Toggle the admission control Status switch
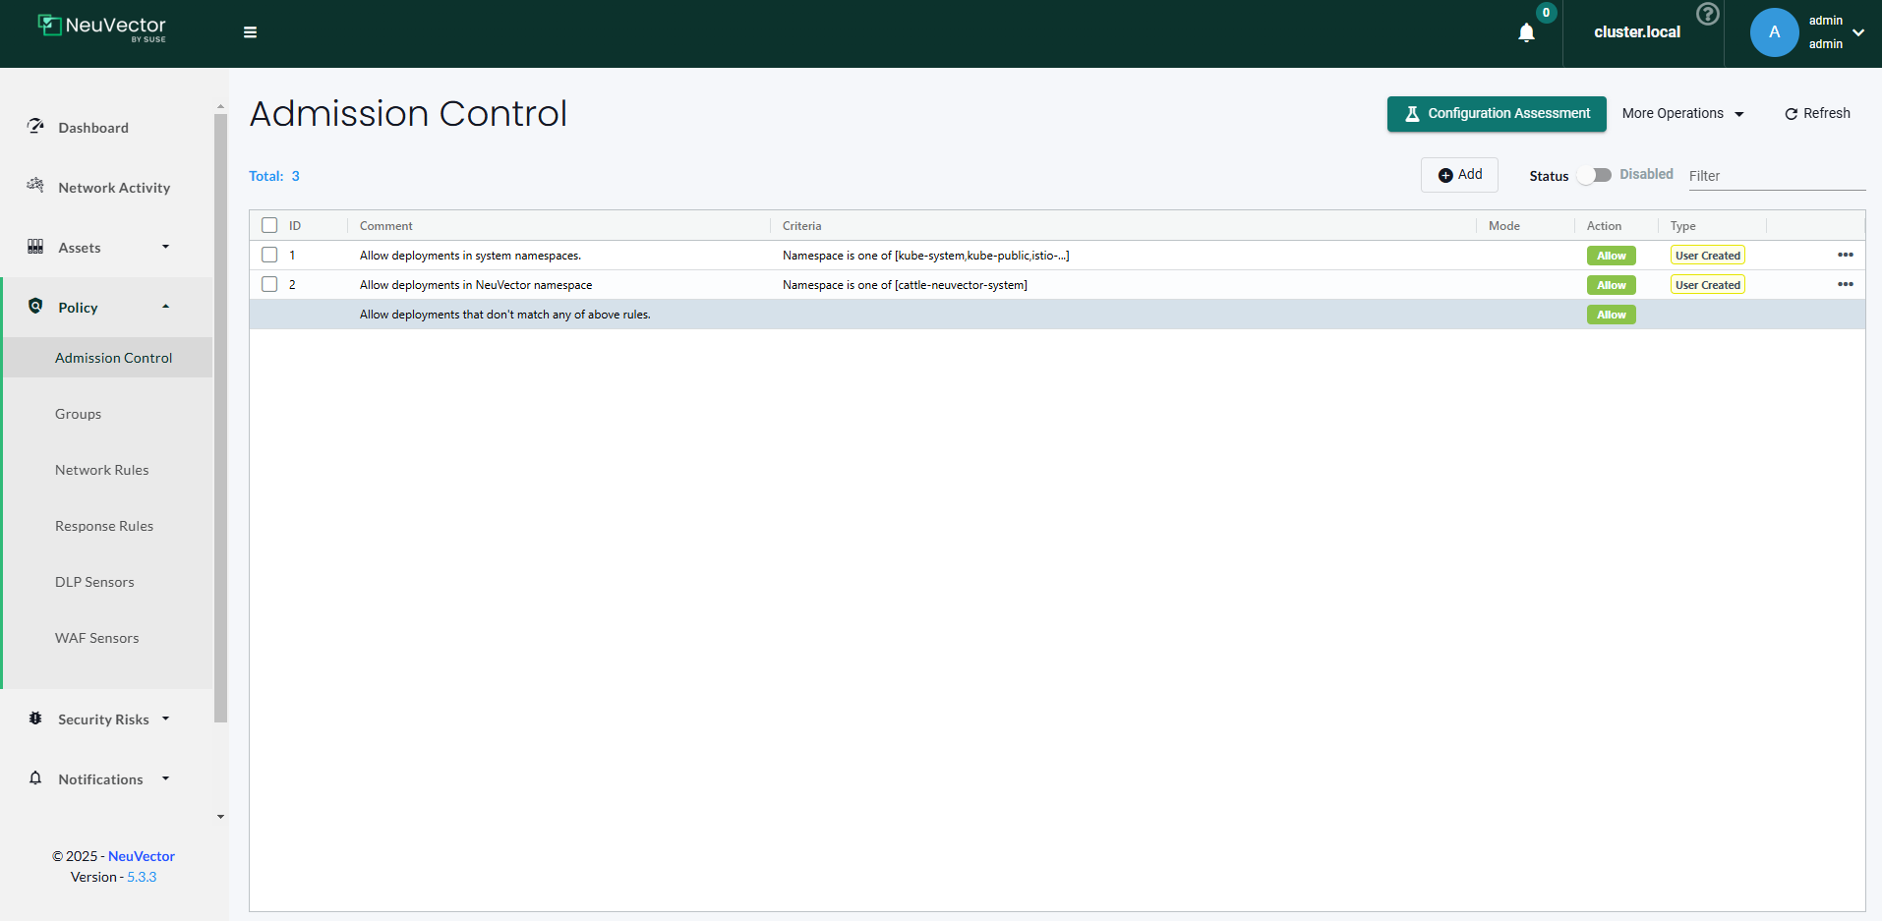1882x921 pixels. coord(1594,175)
